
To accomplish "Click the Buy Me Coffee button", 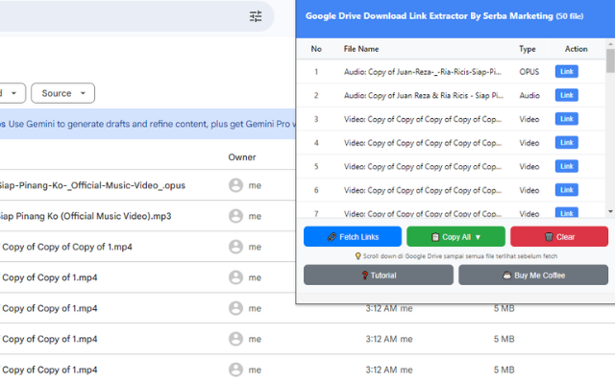I will click(x=533, y=276).
